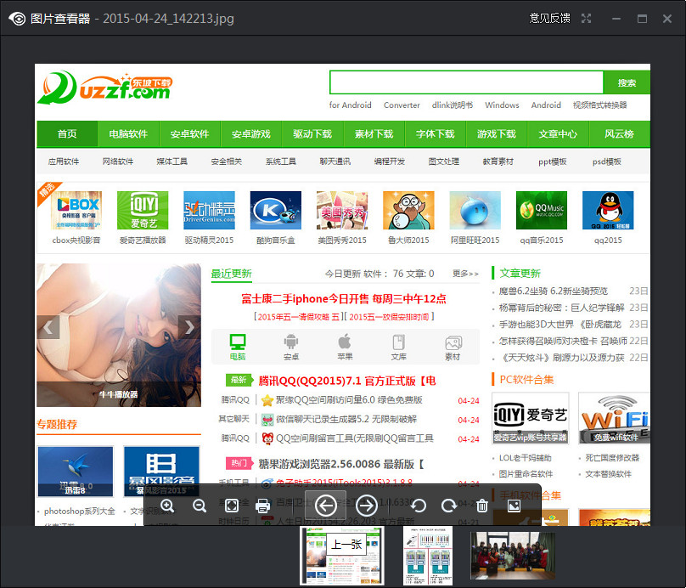Click the 迅雷8 topic thumbnail
This screenshot has width=686, height=588.
pos(76,472)
